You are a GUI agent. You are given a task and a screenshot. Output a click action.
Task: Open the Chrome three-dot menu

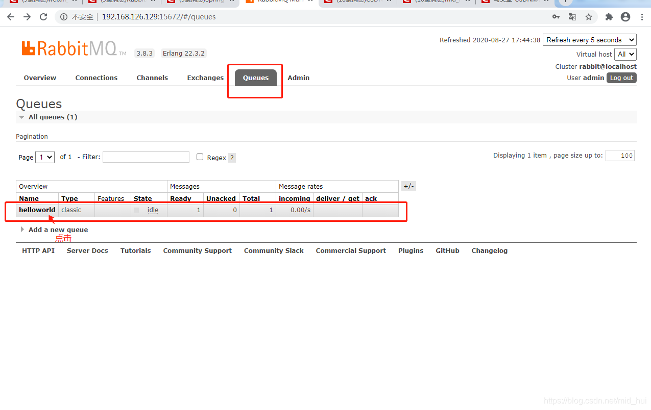tap(642, 17)
